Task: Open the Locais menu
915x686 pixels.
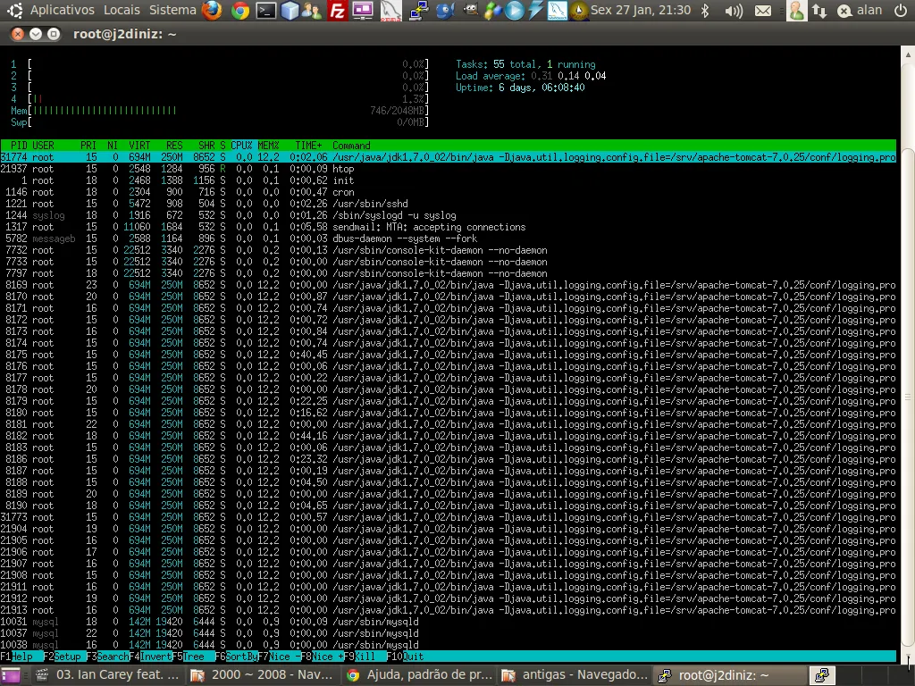Action: click(x=122, y=10)
